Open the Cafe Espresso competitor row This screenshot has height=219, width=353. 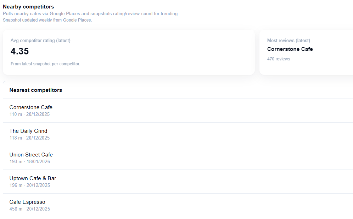pos(27,202)
